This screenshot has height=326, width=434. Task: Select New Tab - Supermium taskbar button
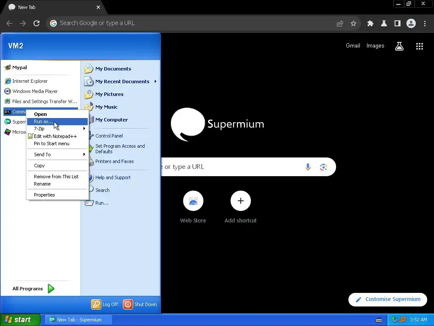point(78,320)
